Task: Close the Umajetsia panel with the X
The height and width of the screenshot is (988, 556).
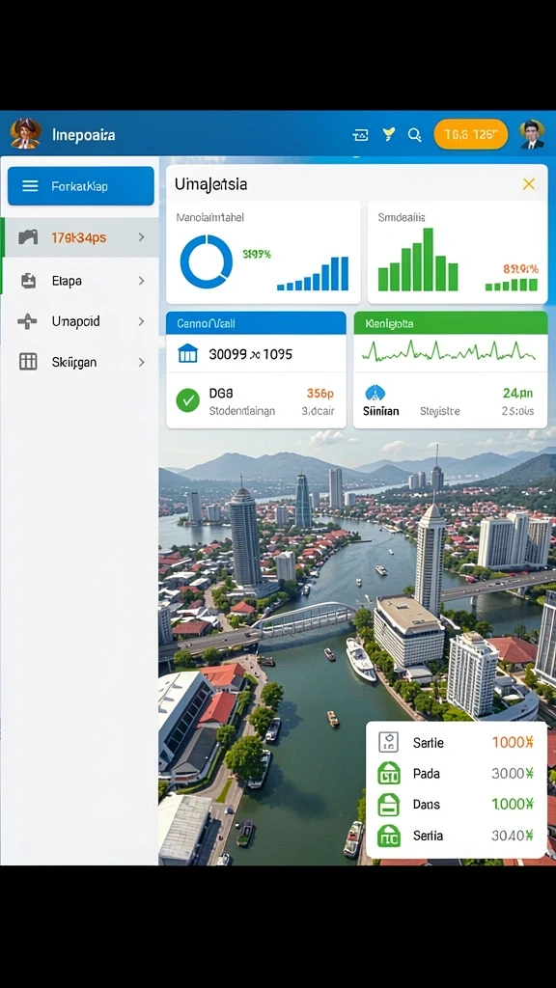Action: [x=528, y=184]
